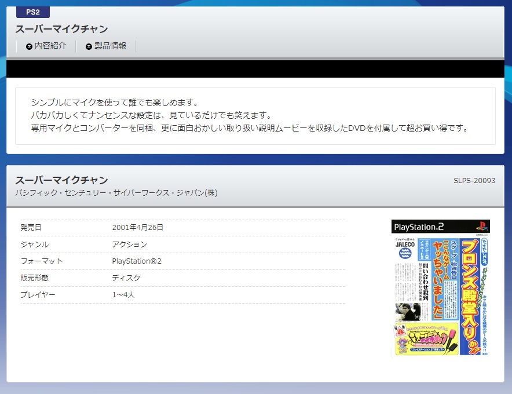This screenshot has width=512, height=394.
Task: Click the PS2 platform badge
Action: pyautogui.click(x=33, y=12)
